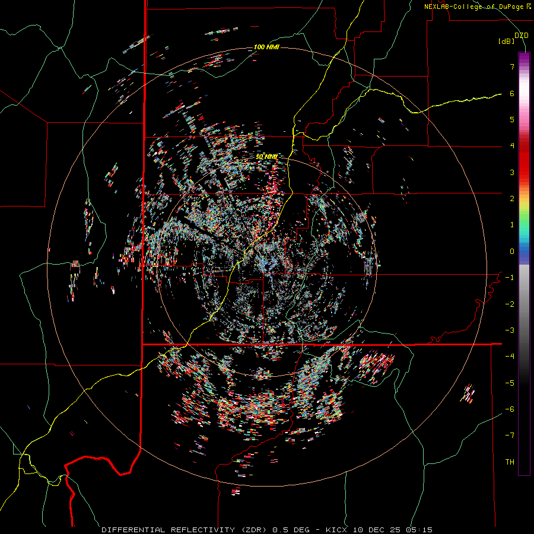Click the 50 NMI range ring label

point(266,157)
